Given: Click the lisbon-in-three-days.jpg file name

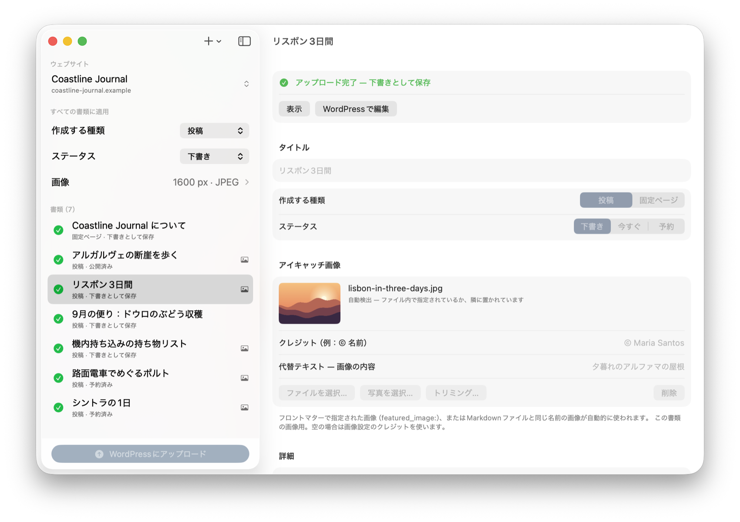Looking at the screenshot, I should (x=395, y=288).
